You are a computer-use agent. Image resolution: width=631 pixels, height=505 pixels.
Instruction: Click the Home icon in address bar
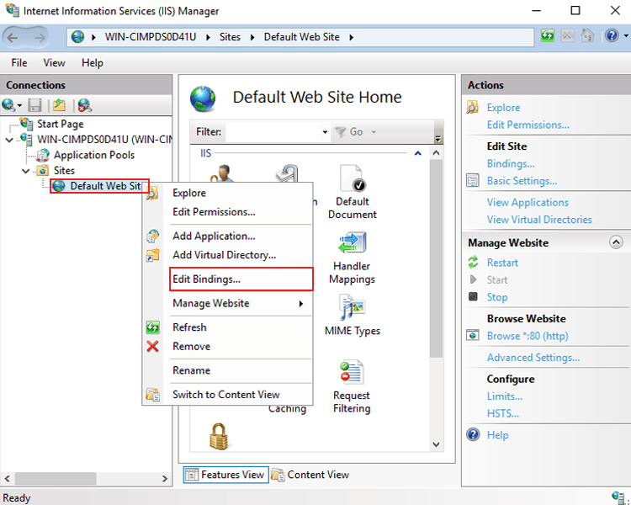click(x=587, y=36)
